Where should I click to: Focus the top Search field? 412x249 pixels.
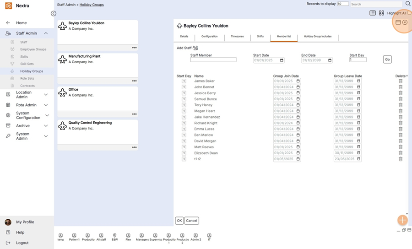[x=376, y=4]
